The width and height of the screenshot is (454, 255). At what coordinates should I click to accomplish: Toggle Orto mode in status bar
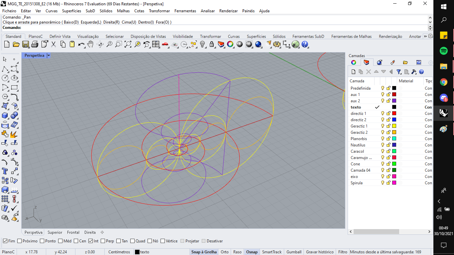pos(225,252)
